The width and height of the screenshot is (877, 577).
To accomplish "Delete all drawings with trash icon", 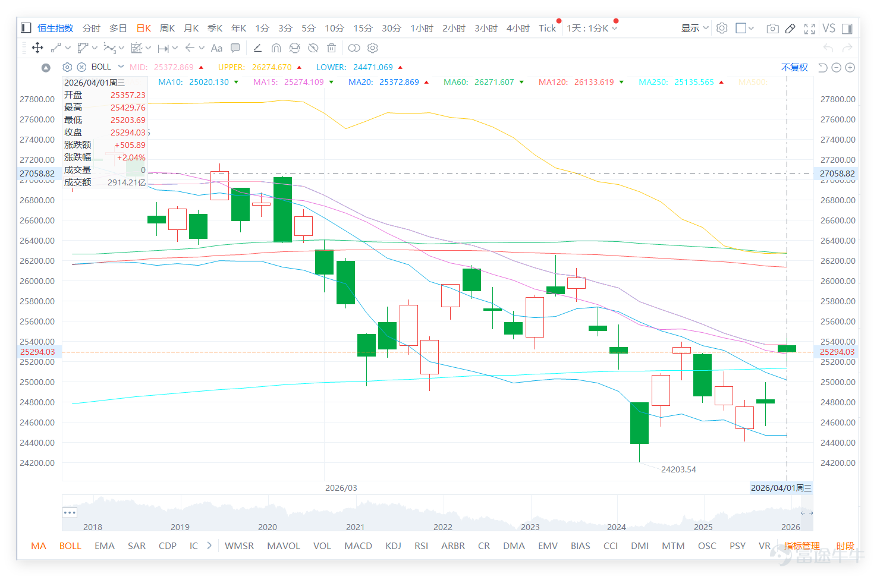I will [x=332, y=48].
